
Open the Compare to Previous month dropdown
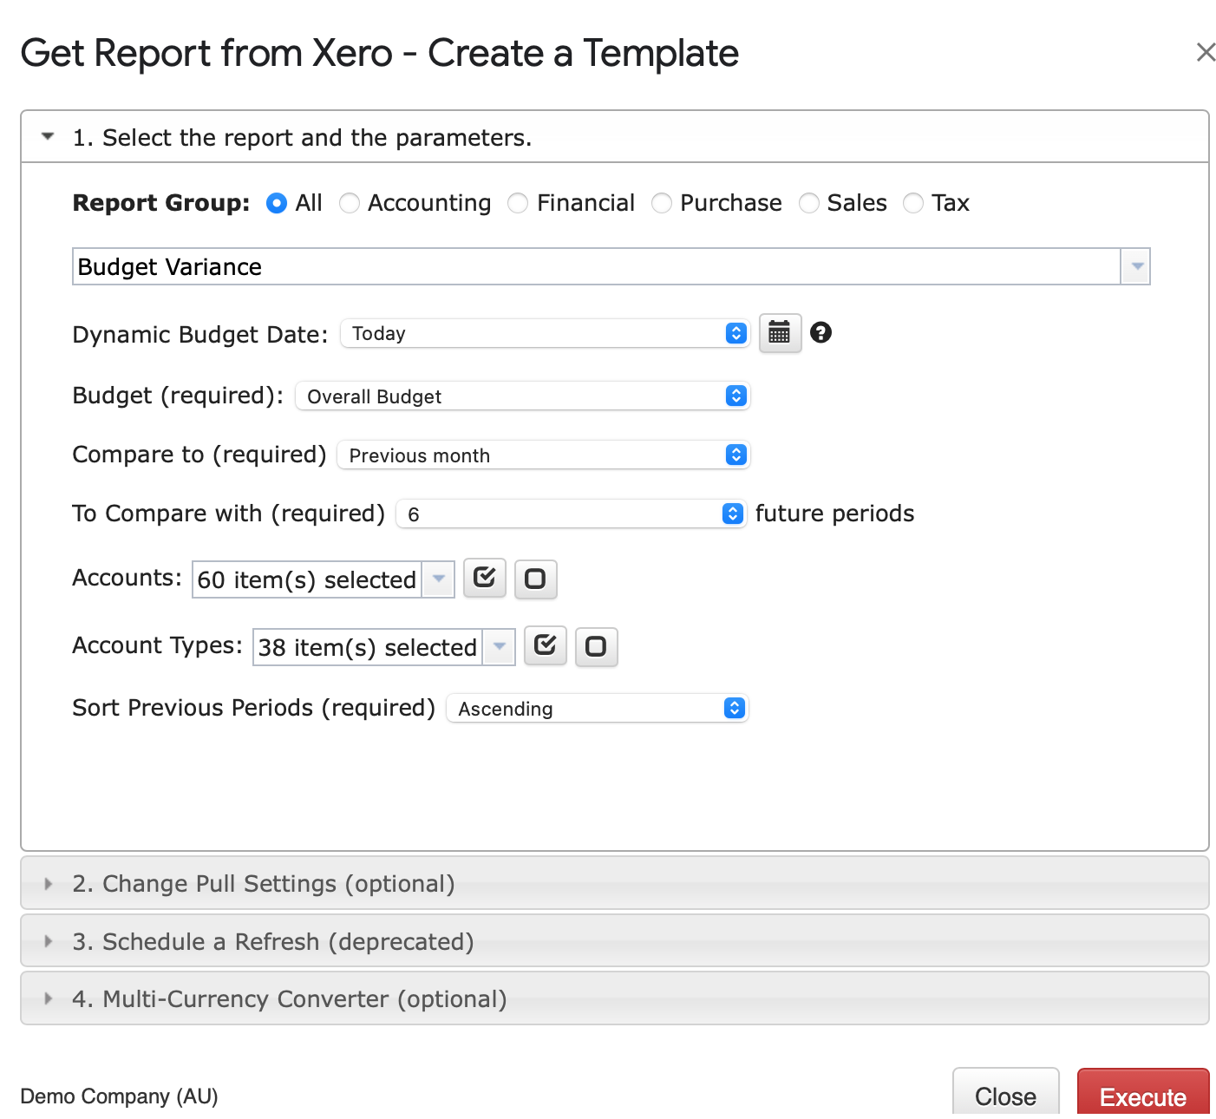coord(544,455)
